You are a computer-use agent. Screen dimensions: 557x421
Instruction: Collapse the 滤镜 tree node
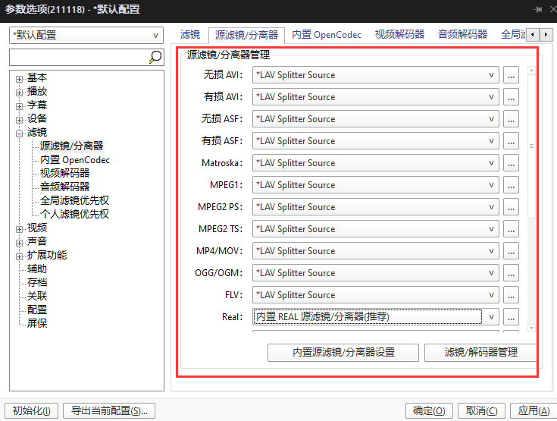(19, 134)
